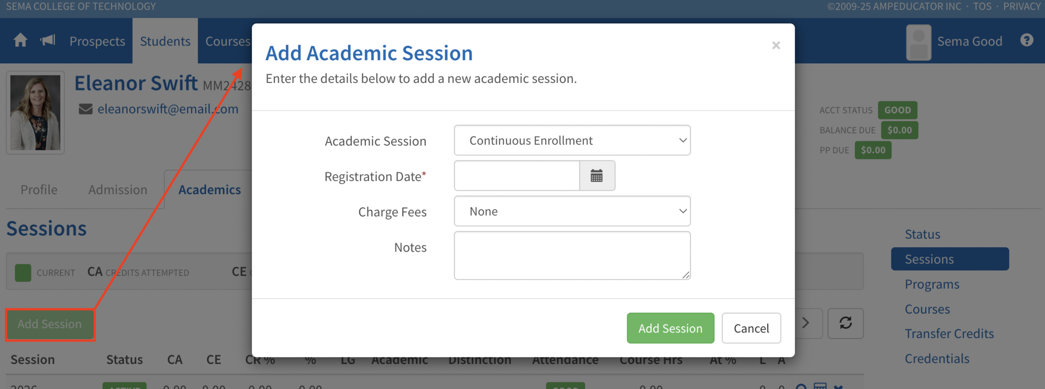Click the refresh sessions icon

(x=845, y=323)
